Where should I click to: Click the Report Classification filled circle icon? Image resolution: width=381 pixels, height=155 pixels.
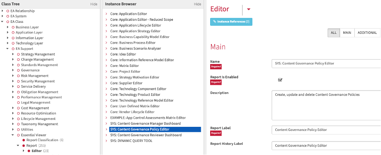click(24, 140)
